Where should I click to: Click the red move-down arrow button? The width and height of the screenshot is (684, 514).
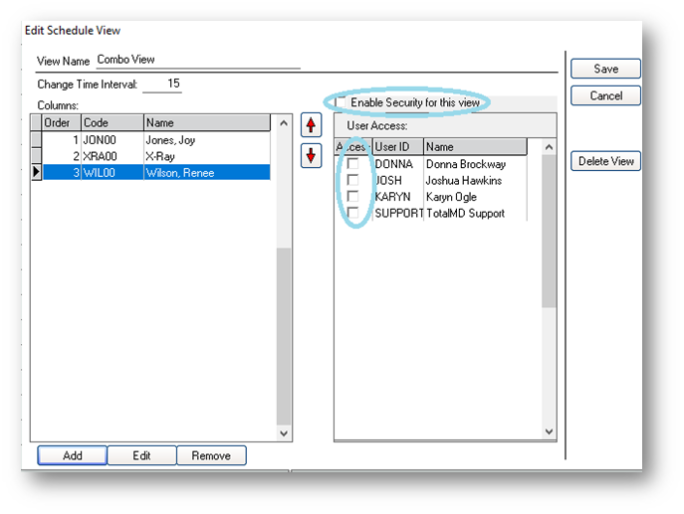312,156
